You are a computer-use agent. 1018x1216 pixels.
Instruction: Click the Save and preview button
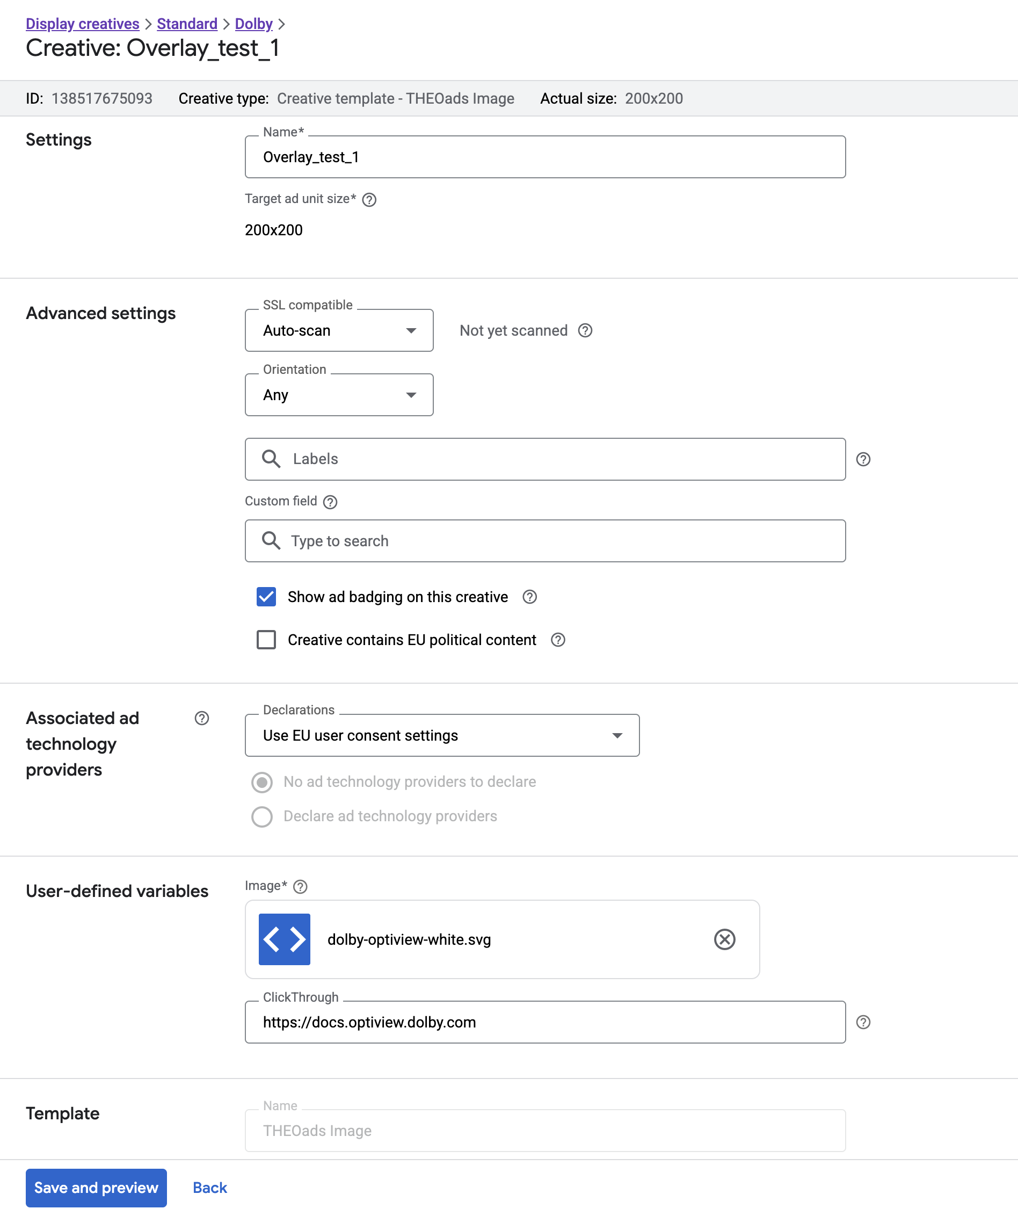[x=96, y=1188]
